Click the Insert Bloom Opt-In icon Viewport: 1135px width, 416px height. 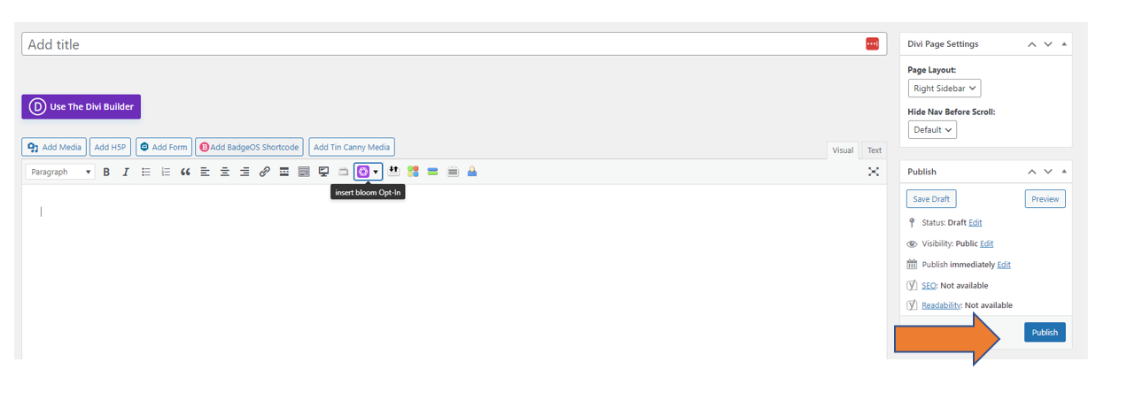[363, 172]
